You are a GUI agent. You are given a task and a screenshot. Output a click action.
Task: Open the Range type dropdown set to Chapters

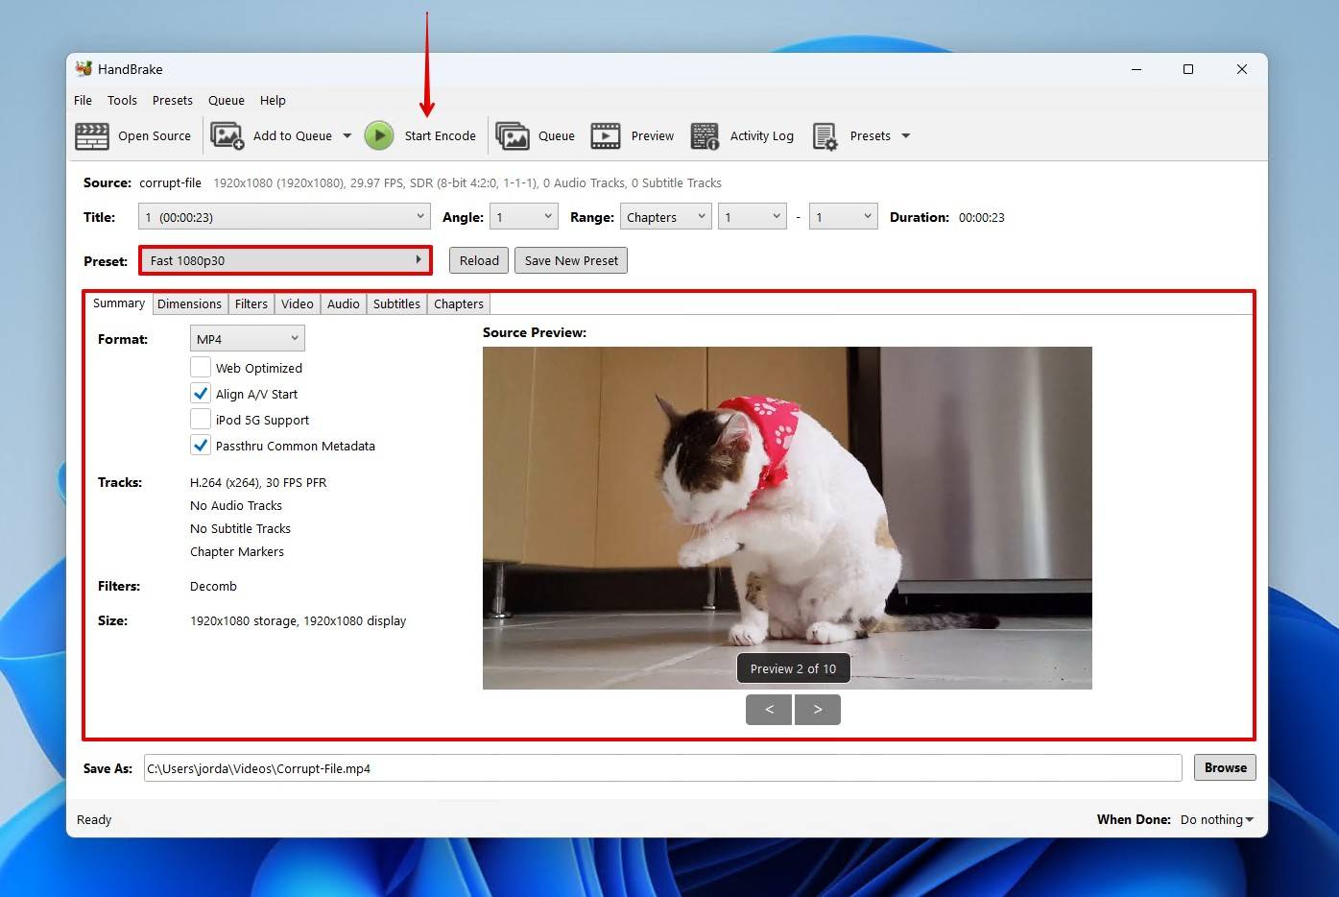coord(666,217)
